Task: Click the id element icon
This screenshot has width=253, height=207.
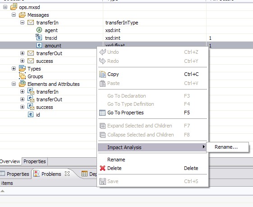Action: [31, 114]
